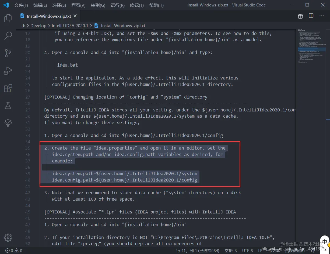This screenshot has width=330, height=254.
Task: Click the file icon on the editor tab
Action: click(x=23, y=16)
